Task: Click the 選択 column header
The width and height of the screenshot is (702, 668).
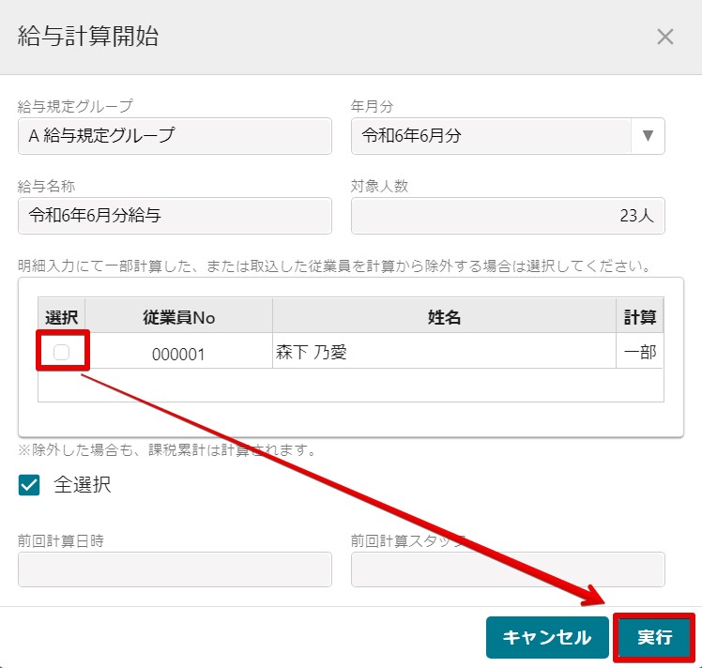Action: (x=62, y=317)
